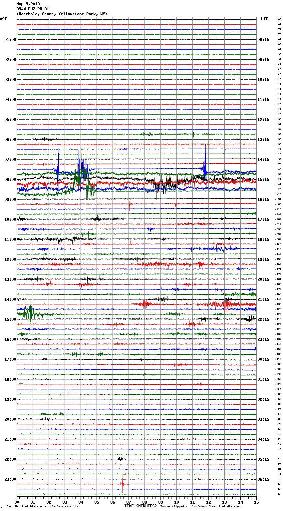Click the 'TIME (MINUTES)' axis title

point(141,506)
